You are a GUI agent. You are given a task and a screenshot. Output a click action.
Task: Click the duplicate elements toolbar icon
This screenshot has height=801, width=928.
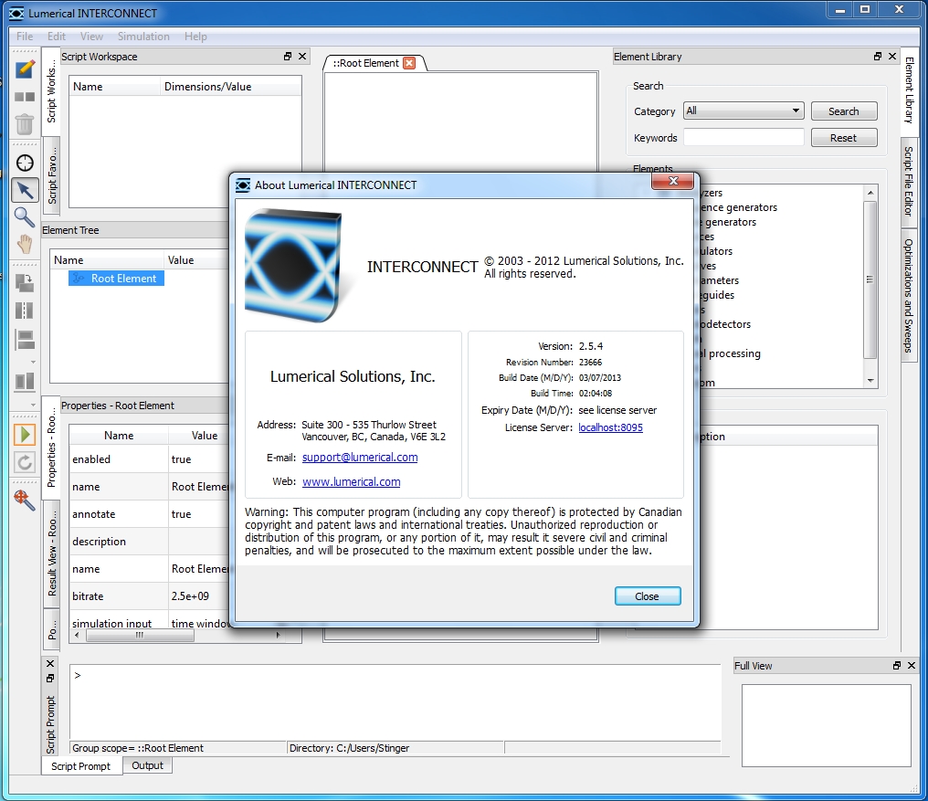[25, 97]
